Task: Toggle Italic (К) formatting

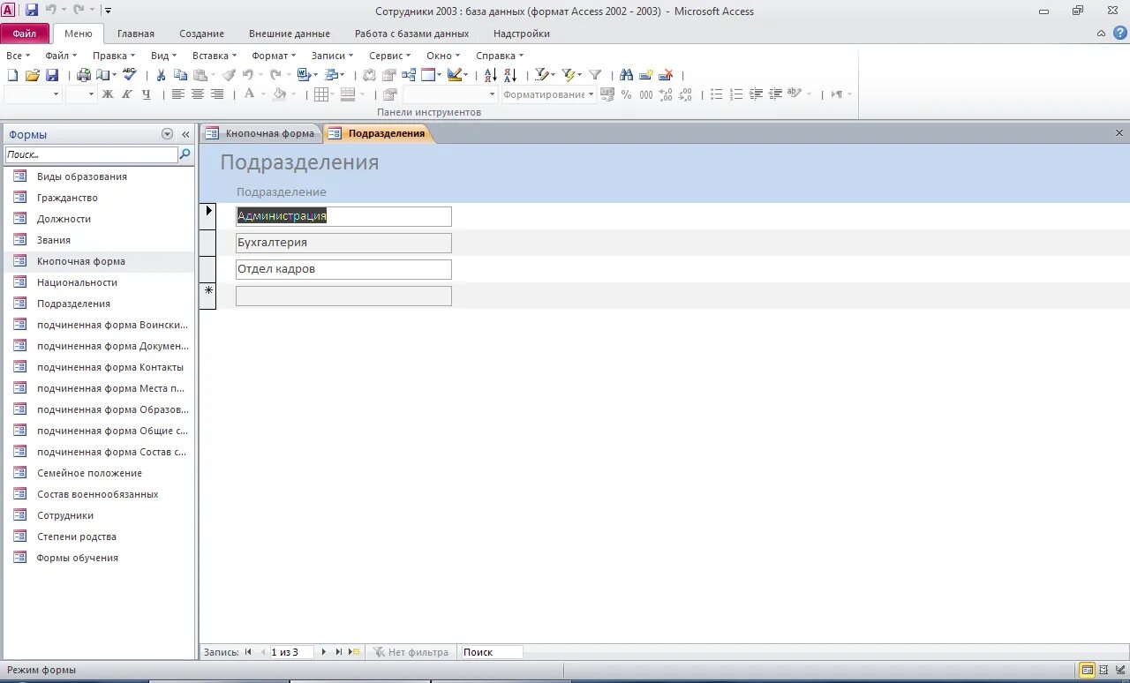Action: (x=127, y=94)
